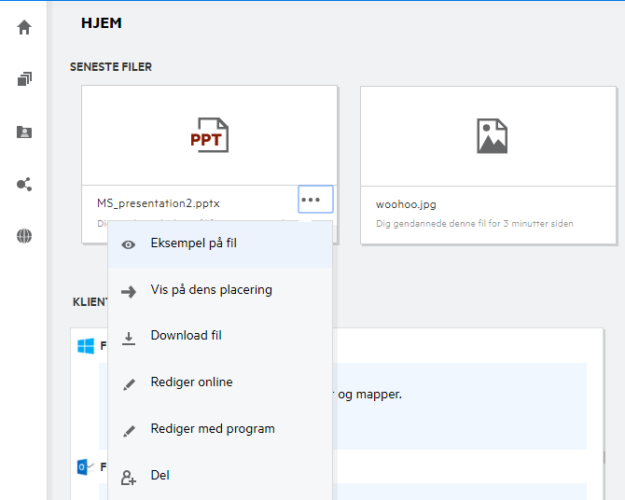Choose 'Vis på dens placering' option
Image resolution: width=625 pixels, height=500 pixels.
211,290
